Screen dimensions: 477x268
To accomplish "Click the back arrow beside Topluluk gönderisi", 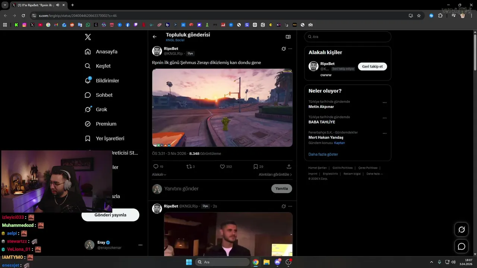I will 155,37.
